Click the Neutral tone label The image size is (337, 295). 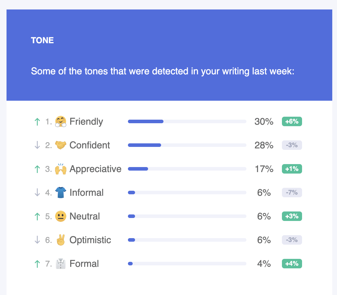point(85,216)
